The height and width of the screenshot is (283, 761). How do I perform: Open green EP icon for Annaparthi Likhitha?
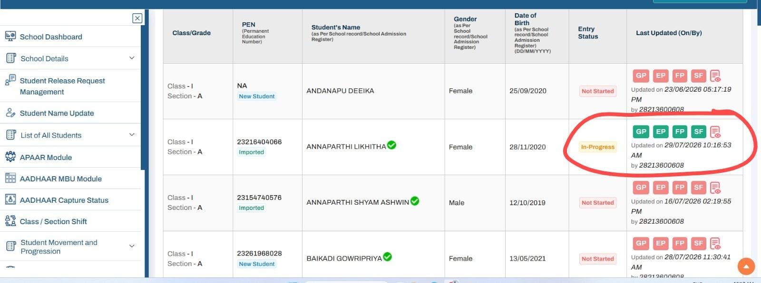pos(660,132)
